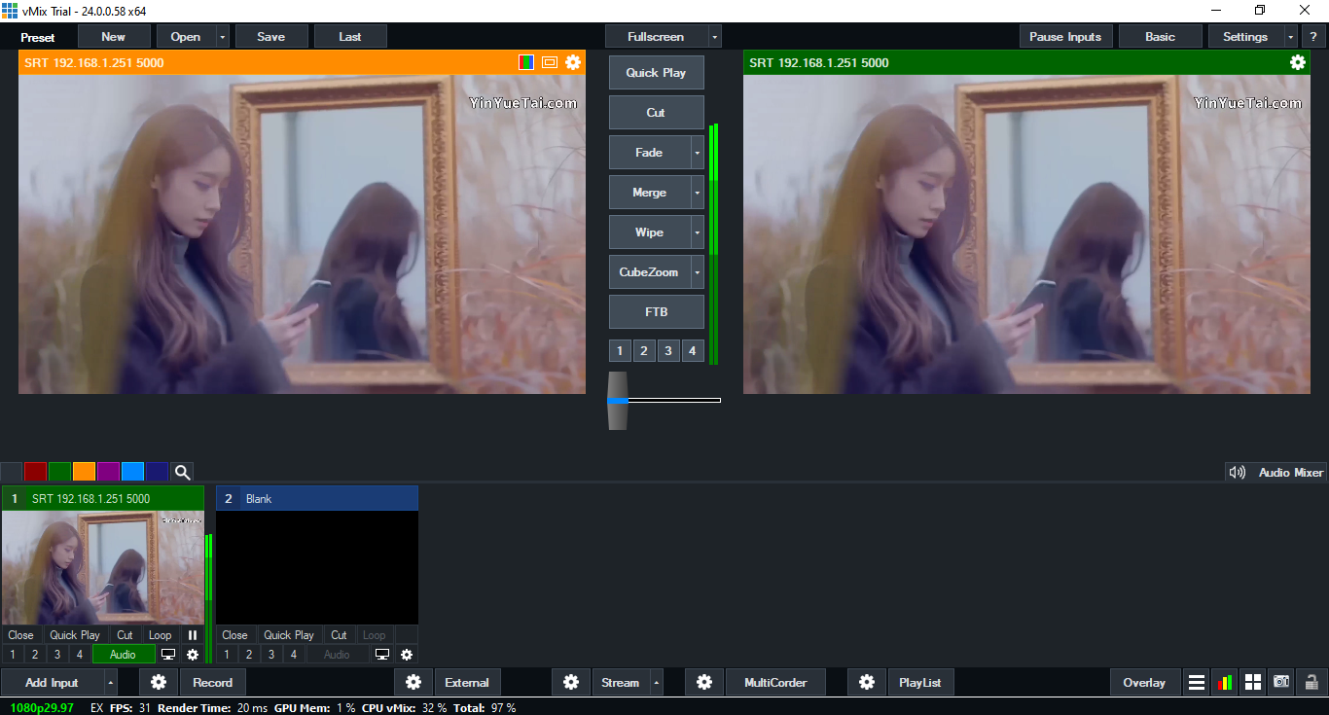
Task: Open Output input settings gear
Action: 1298,62
